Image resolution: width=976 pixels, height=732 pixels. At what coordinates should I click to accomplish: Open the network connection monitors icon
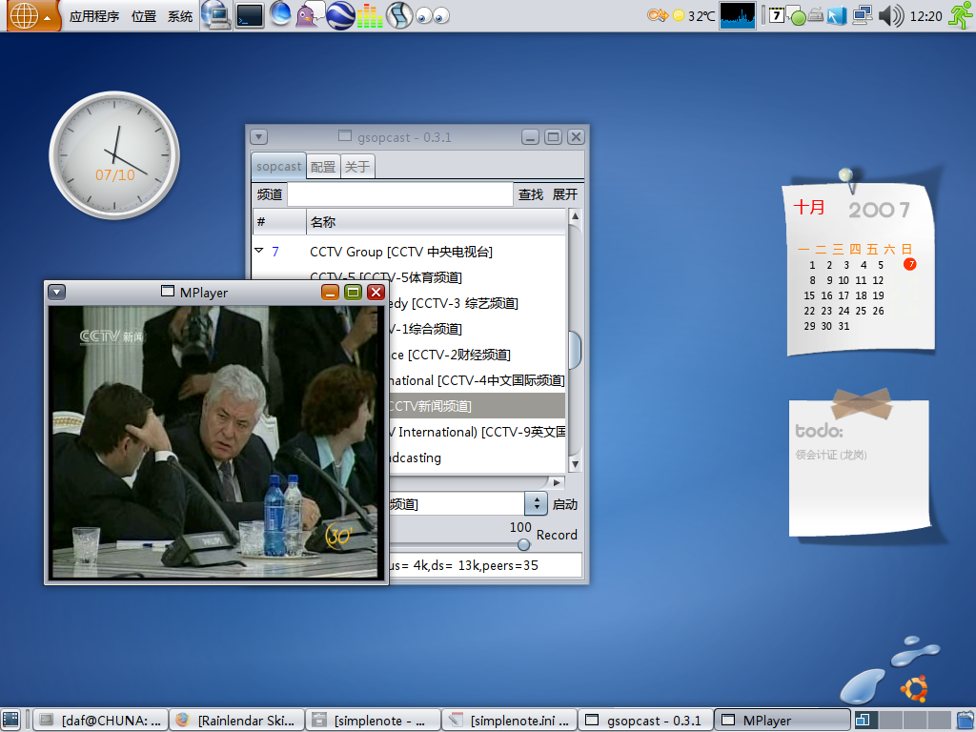click(862, 15)
